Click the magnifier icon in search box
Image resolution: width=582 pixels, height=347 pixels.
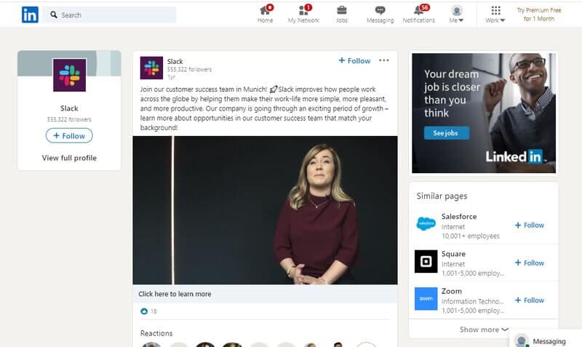pyautogui.click(x=54, y=15)
